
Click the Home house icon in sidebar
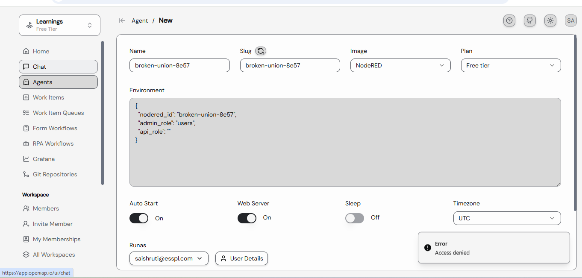point(26,51)
